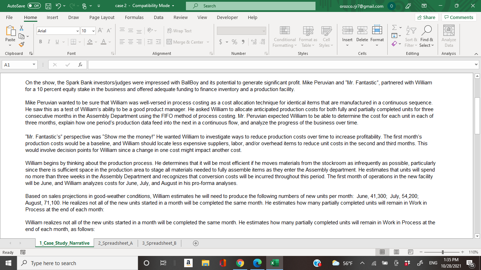Viewport: 481px width, 270px height.
Task: Click the Borders icon
Action: (x=73, y=42)
